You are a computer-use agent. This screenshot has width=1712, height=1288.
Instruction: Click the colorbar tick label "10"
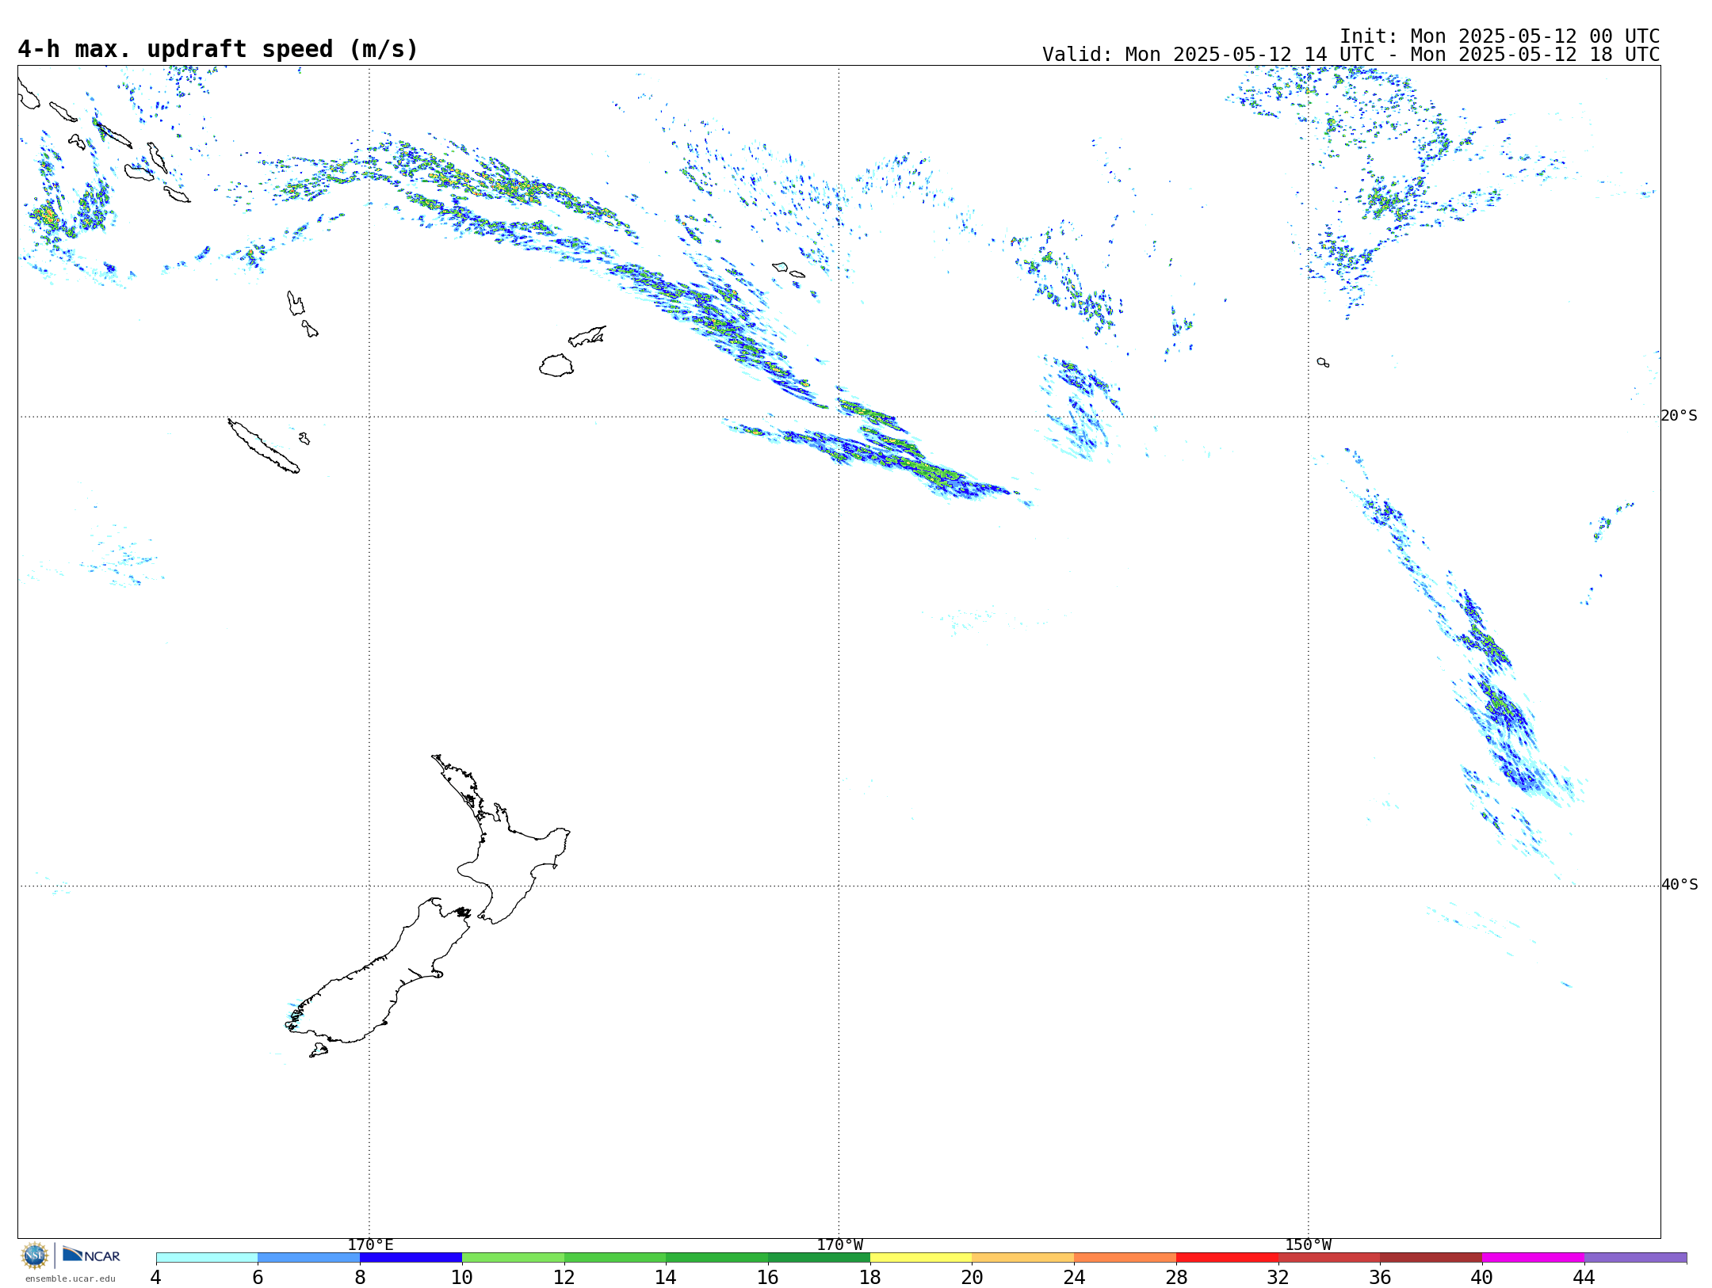click(462, 1277)
